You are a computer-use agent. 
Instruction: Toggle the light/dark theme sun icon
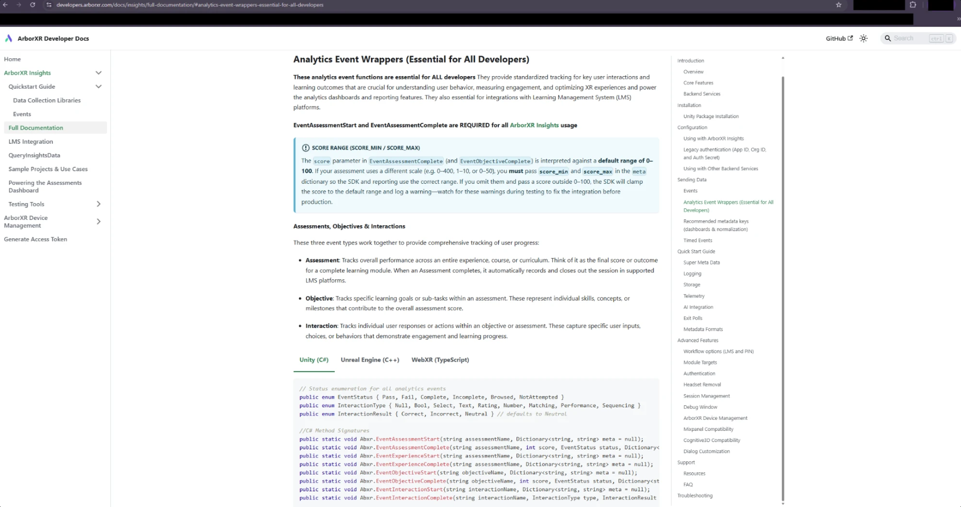[x=863, y=38]
